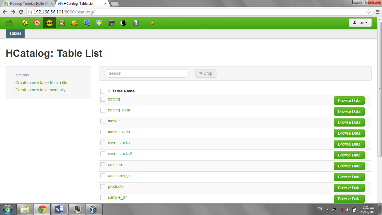Show hidden tray icons arrow
Image resolution: width=382 pixels, height=215 pixels.
point(327,209)
